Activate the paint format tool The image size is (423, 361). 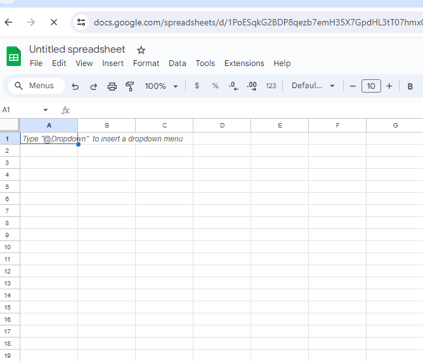(130, 86)
